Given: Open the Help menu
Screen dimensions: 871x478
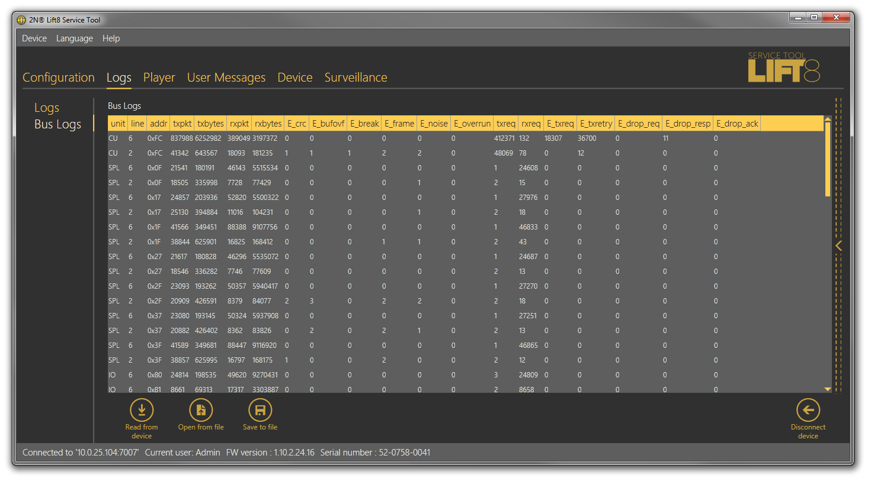Looking at the screenshot, I should pyautogui.click(x=111, y=38).
